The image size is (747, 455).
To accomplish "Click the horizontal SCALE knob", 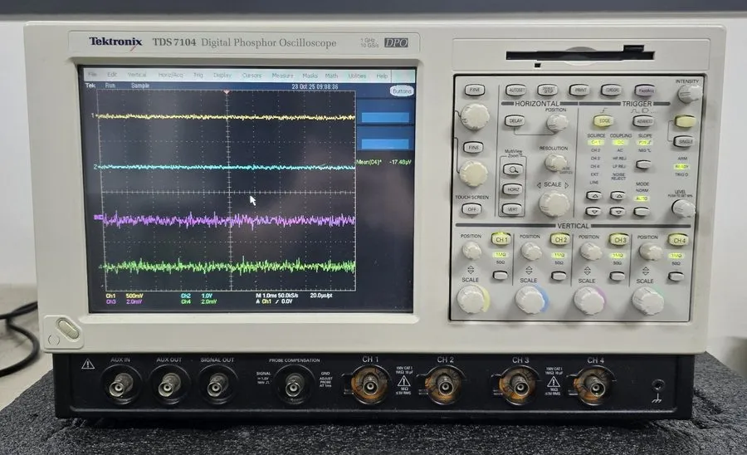I will click(554, 204).
